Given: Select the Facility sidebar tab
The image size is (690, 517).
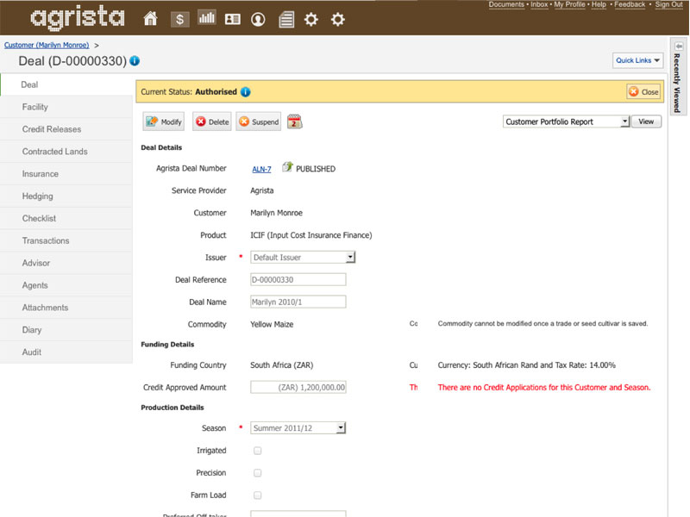Looking at the screenshot, I should (66, 107).
